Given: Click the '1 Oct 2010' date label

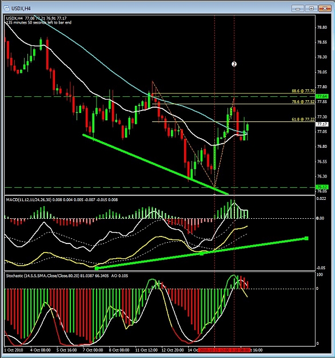Looking at the screenshot, I should click(x=14, y=350).
